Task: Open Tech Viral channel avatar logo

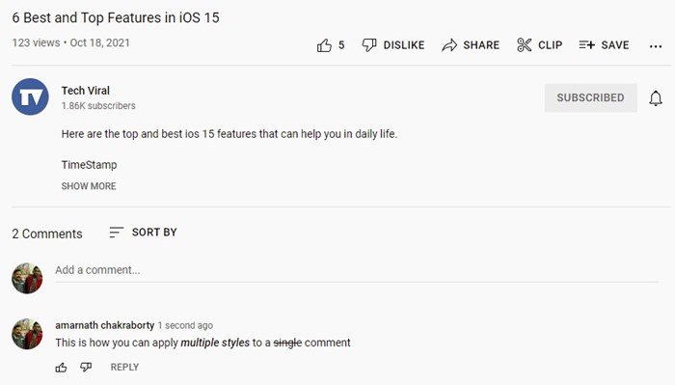Action: pyautogui.click(x=30, y=96)
